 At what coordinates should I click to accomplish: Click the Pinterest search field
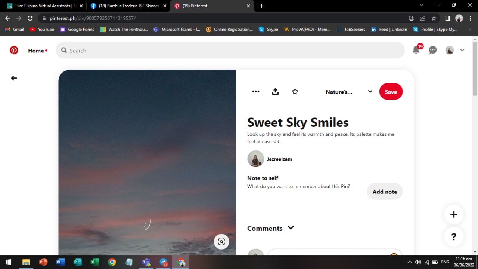pos(230,50)
